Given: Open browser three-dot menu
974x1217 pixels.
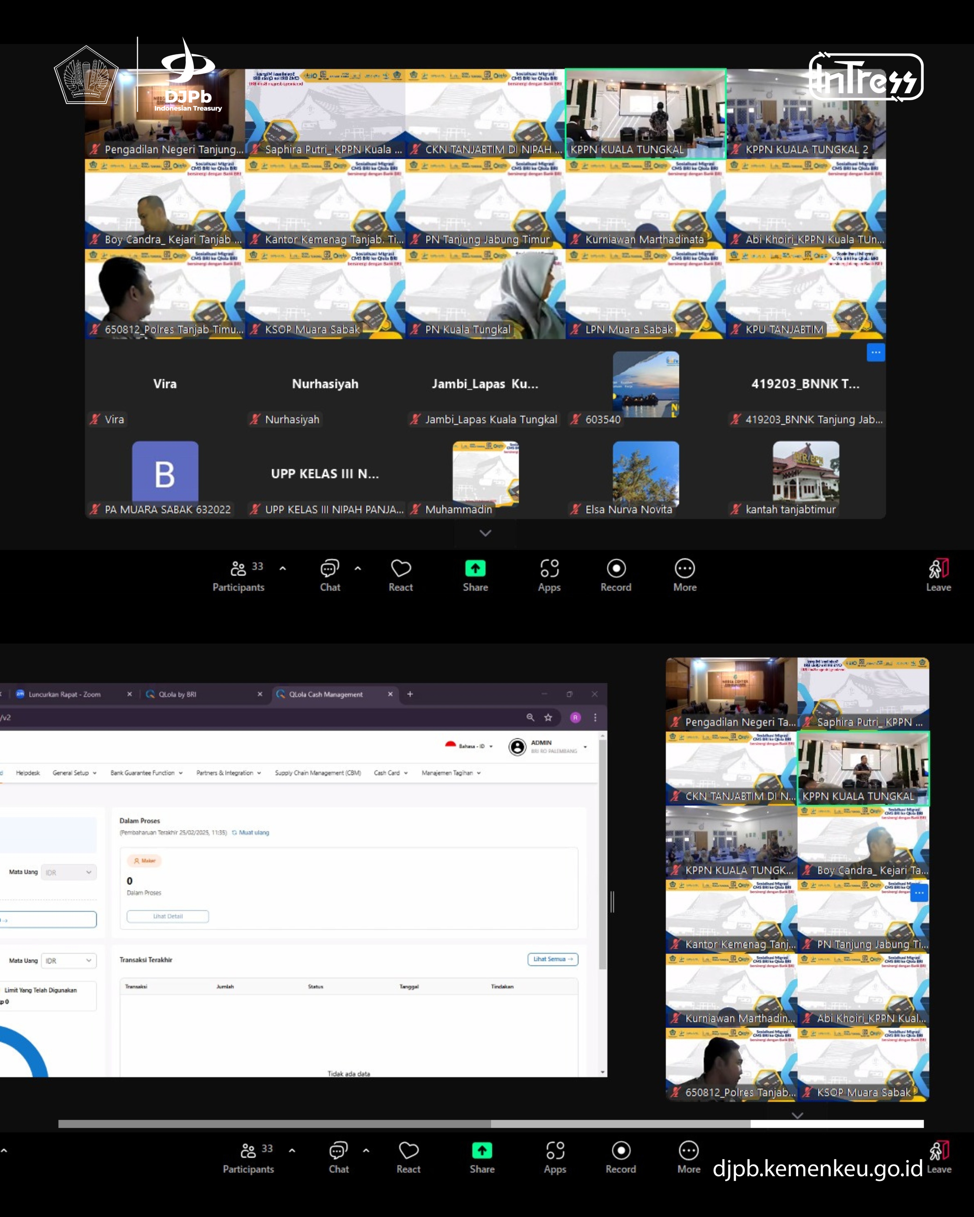Looking at the screenshot, I should [x=595, y=717].
